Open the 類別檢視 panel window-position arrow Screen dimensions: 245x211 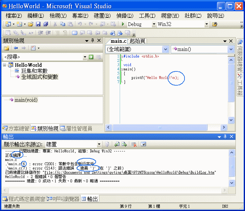[87, 41]
